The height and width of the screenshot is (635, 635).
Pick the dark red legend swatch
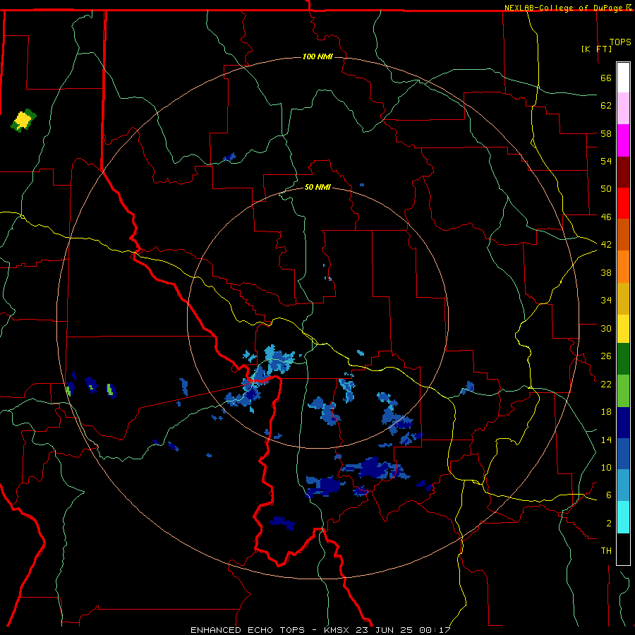(x=623, y=172)
